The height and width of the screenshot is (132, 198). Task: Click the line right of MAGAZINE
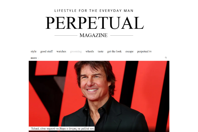pos(121,36)
